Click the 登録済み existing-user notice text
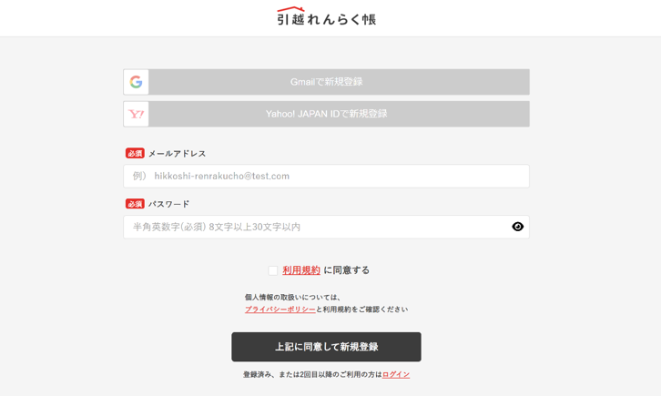 311,374
